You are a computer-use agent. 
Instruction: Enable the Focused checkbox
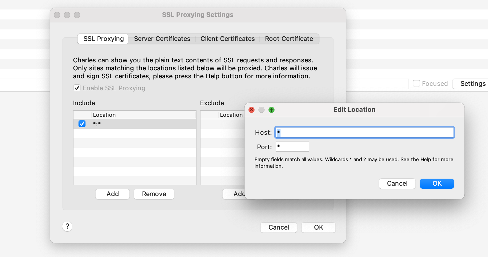pyautogui.click(x=416, y=84)
